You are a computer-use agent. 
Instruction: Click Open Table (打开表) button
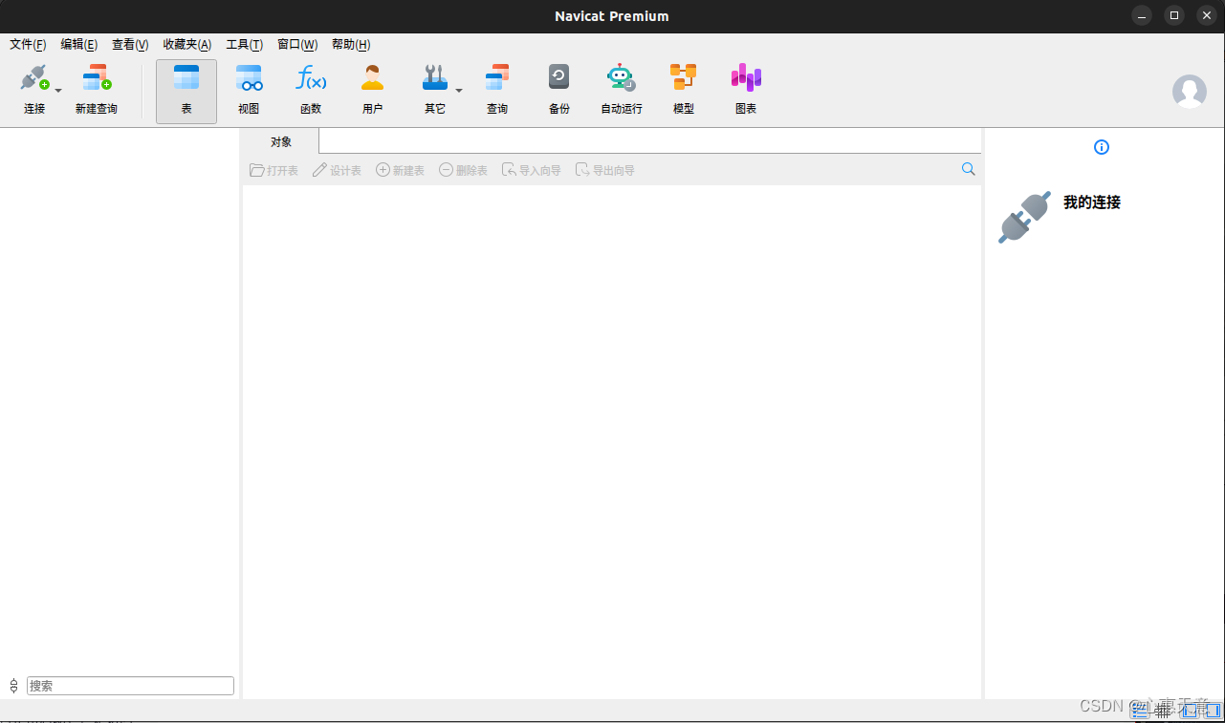click(x=273, y=170)
